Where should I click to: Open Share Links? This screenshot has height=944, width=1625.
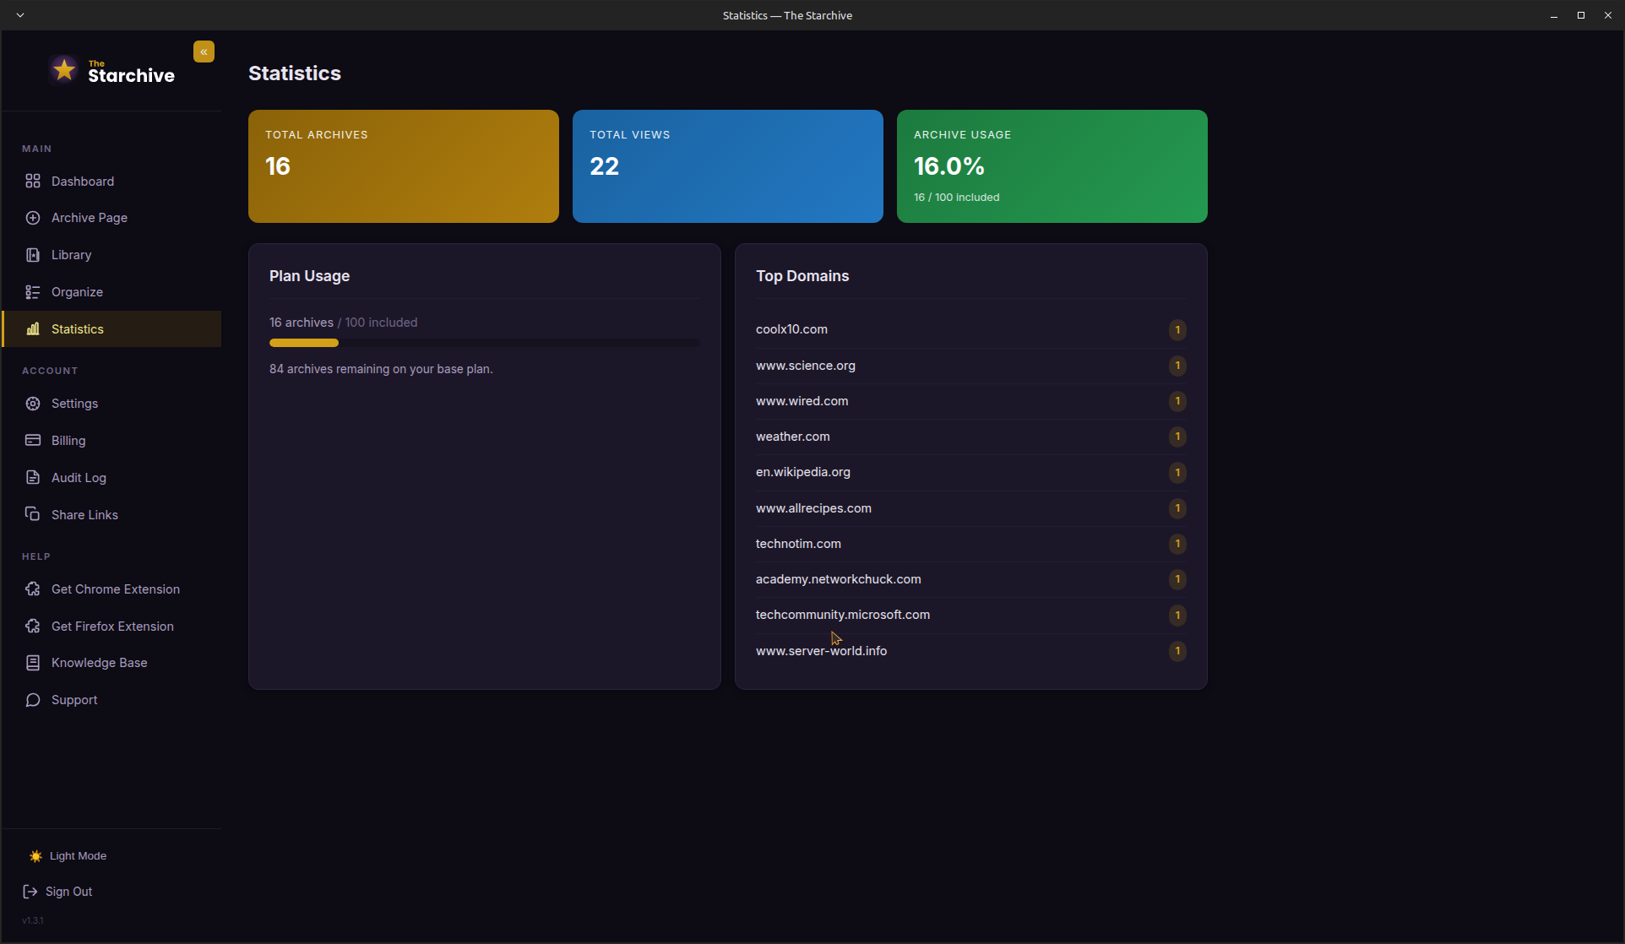click(112, 515)
